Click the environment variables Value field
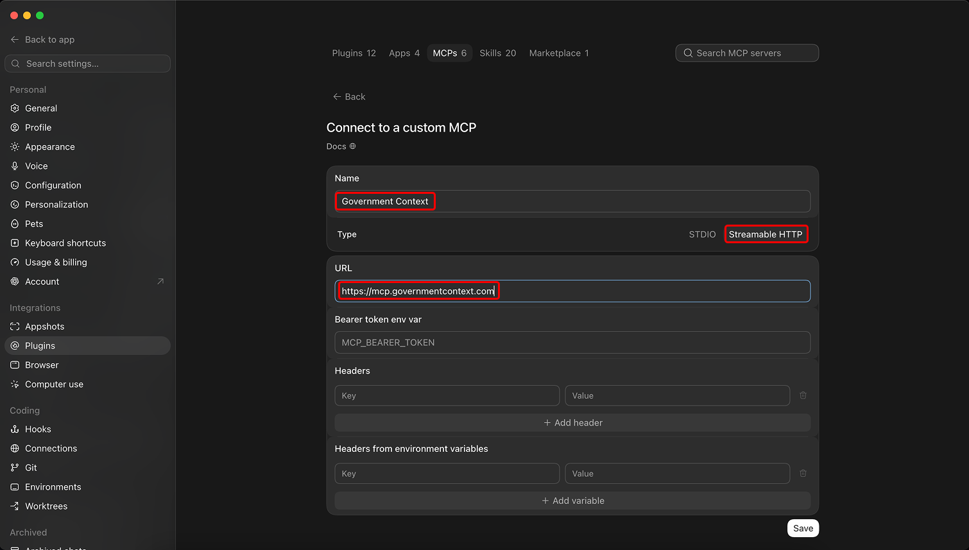 point(678,474)
